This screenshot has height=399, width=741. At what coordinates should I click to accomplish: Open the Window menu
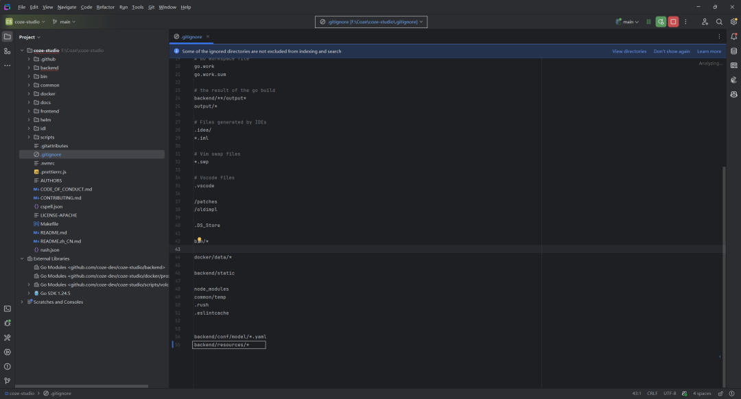[167, 7]
